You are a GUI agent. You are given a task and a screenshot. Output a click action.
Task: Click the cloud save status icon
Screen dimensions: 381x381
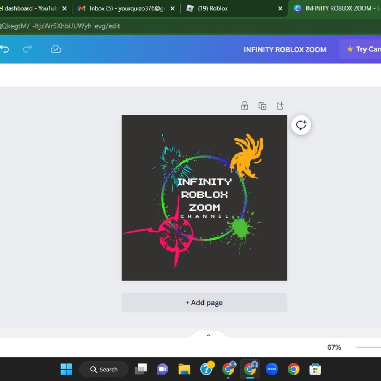tap(56, 49)
